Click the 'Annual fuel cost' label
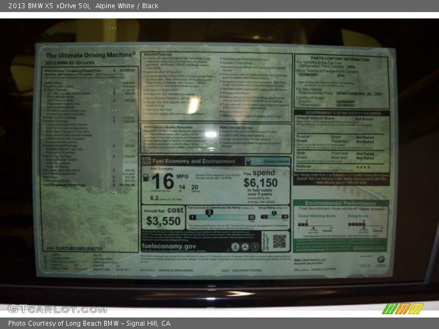The height and width of the screenshot is (329, 439). pyautogui.click(x=164, y=210)
